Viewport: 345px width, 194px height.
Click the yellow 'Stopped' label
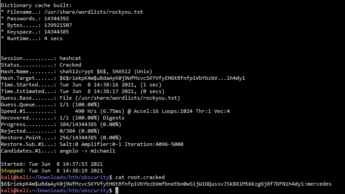(x=11, y=171)
